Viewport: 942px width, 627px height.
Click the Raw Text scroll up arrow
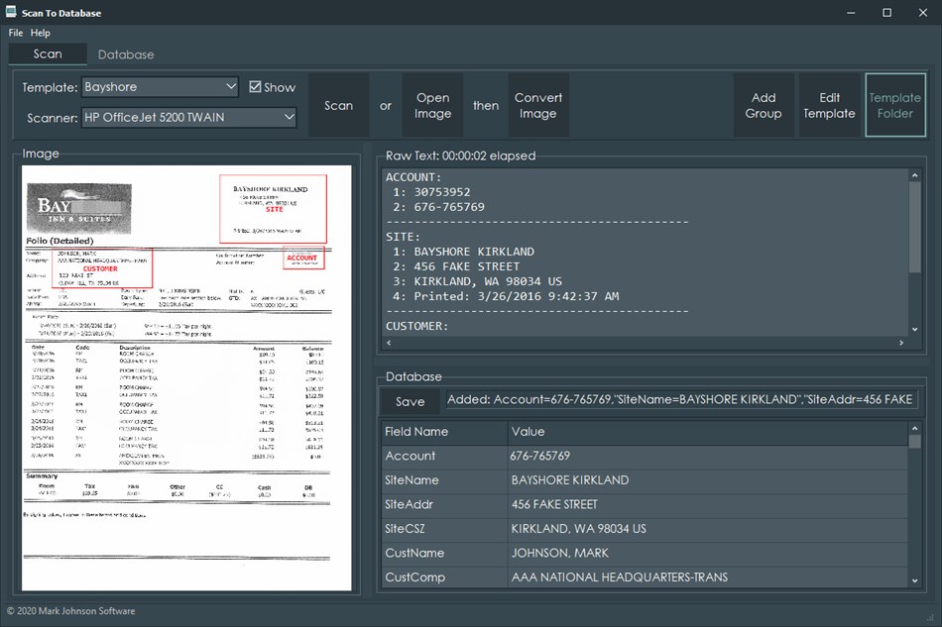click(x=914, y=175)
